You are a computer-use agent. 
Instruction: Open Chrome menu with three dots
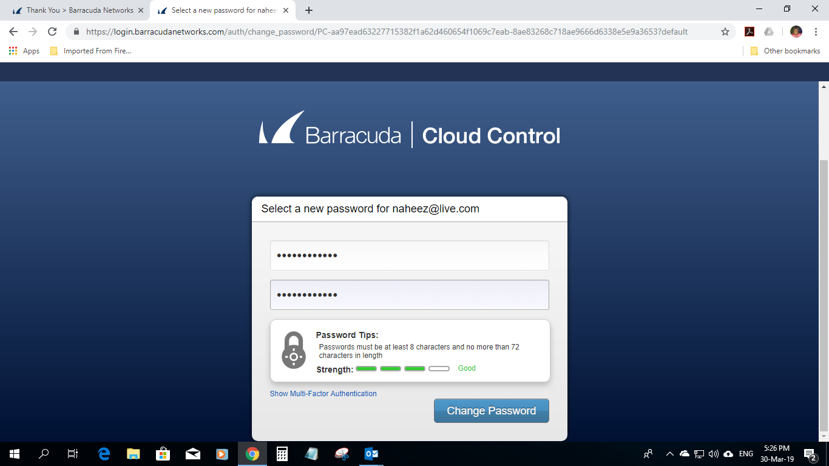pyautogui.click(x=816, y=32)
